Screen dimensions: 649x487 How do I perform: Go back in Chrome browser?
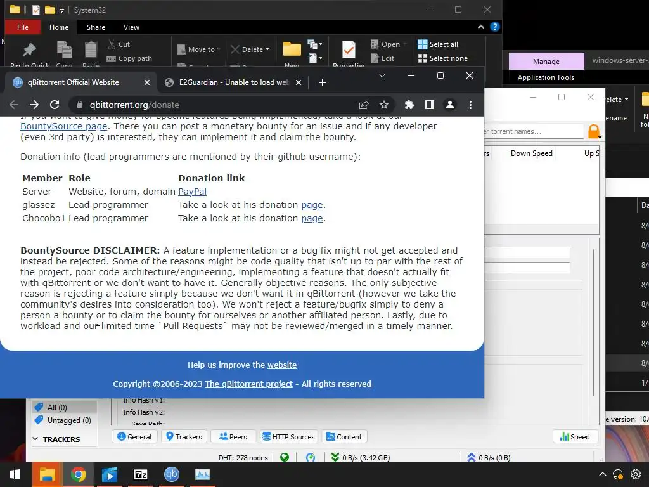tap(14, 105)
